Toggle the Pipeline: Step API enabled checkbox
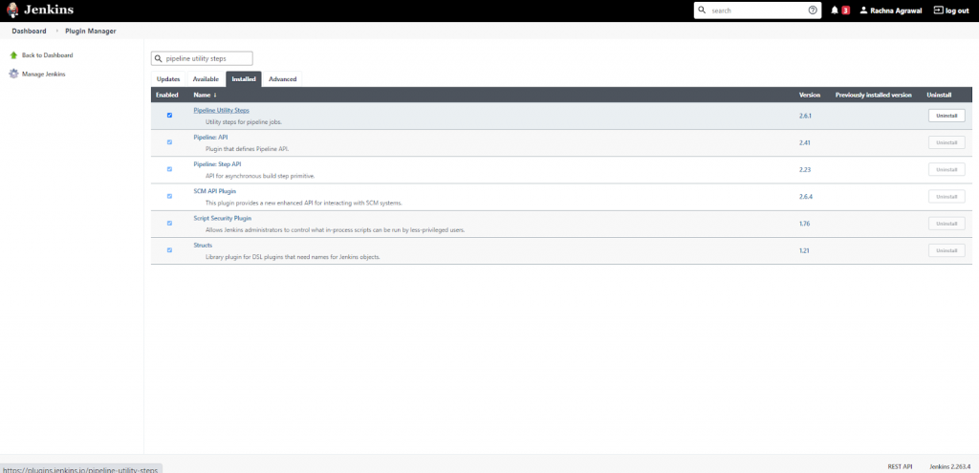979x473 pixels. click(x=169, y=169)
